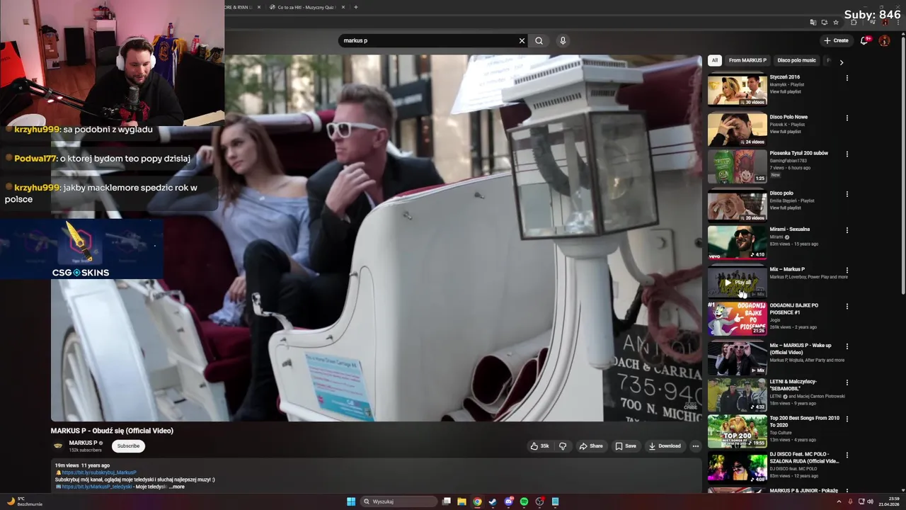The image size is (906, 510).
Task: Select the 'From MARKUS P' filter chip
Action: [x=747, y=60]
